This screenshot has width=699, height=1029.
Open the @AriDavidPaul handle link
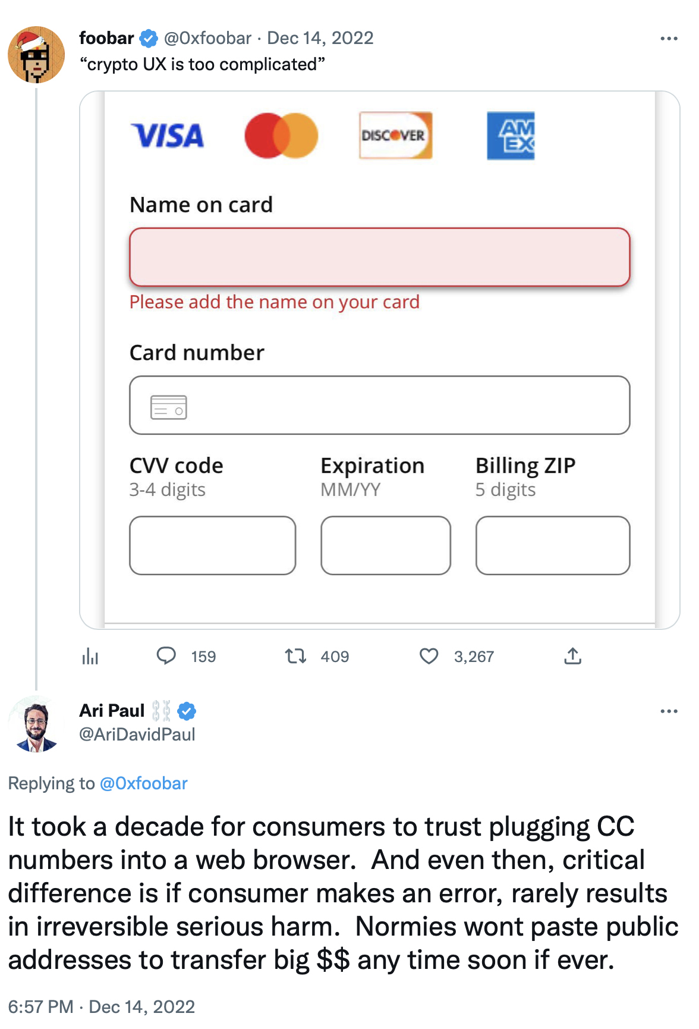click(137, 735)
